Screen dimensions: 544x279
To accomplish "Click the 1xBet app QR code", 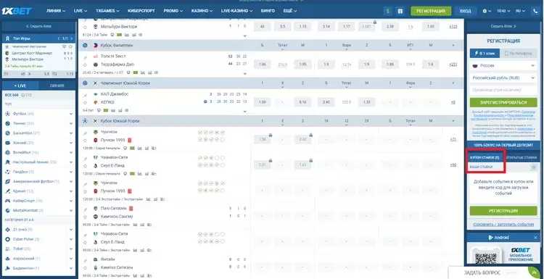I will [x=486, y=259].
